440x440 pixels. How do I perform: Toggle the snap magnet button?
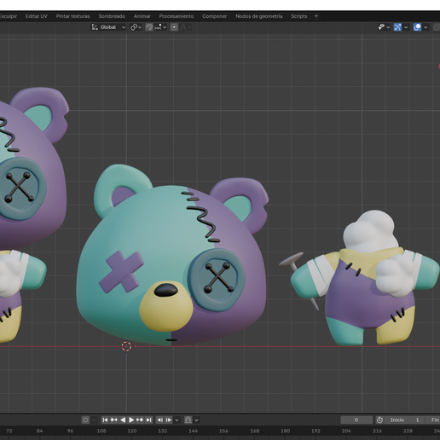point(149,27)
